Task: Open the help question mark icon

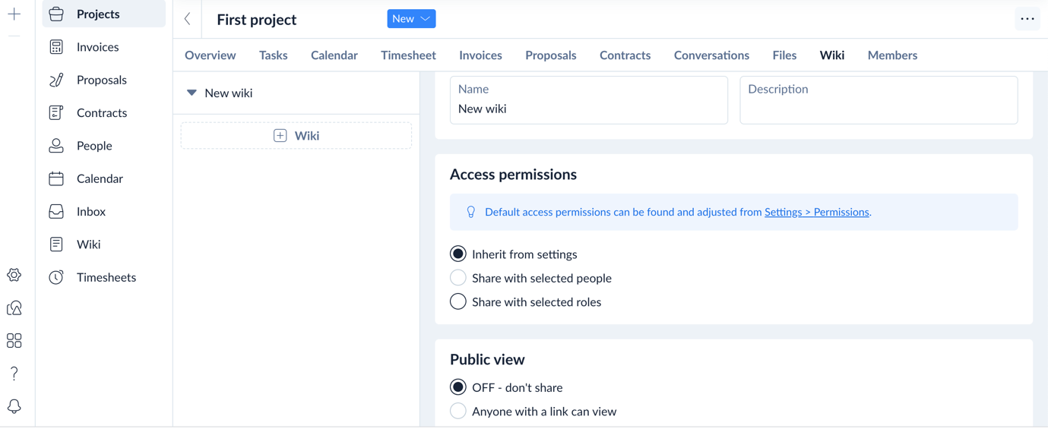Action: (x=14, y=374)
